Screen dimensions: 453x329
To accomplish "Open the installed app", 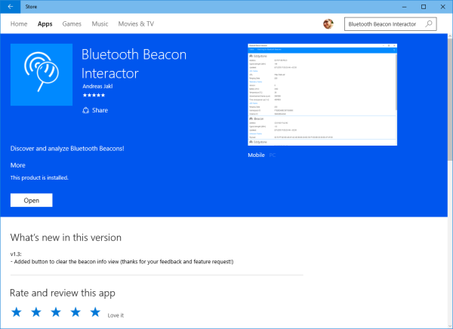I will coord(31,200).
